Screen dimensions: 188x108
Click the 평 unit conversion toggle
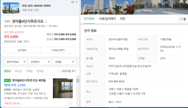(183, 19)
